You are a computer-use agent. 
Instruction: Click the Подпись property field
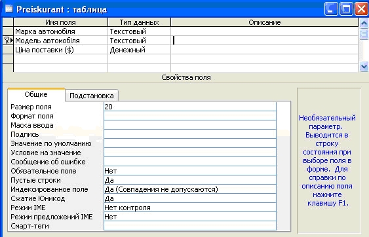click(x=190, y=134)
